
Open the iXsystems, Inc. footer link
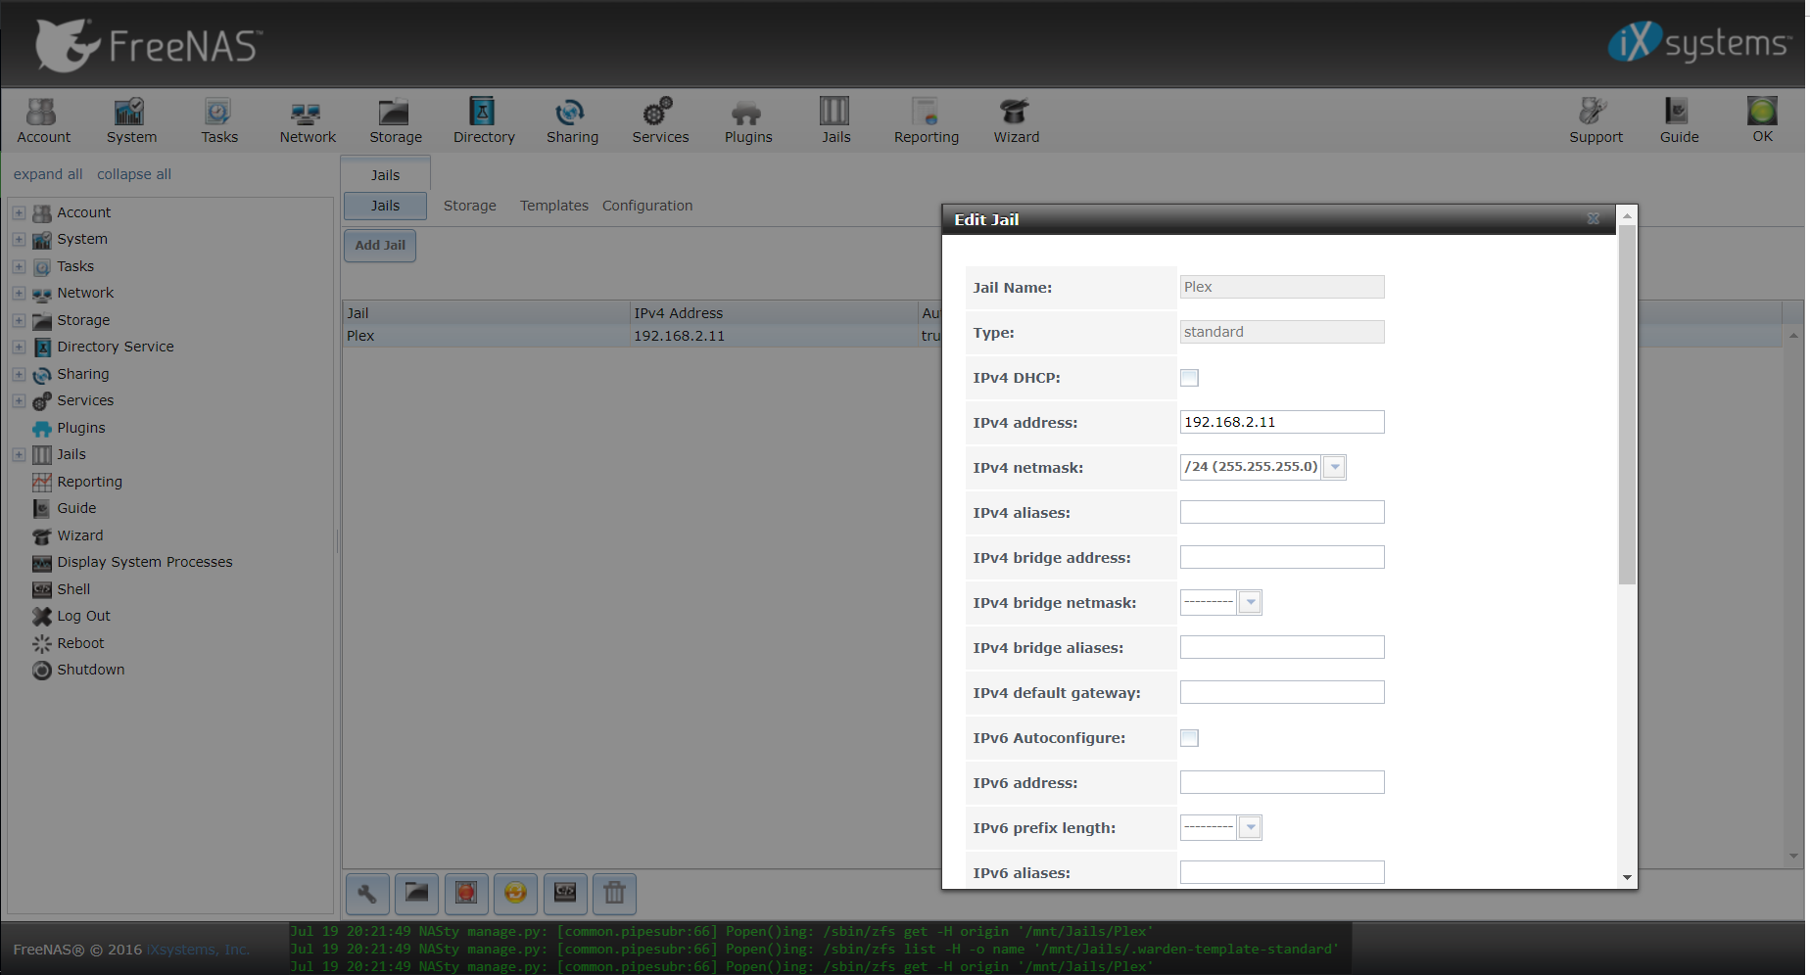click(x=198, y=950)
